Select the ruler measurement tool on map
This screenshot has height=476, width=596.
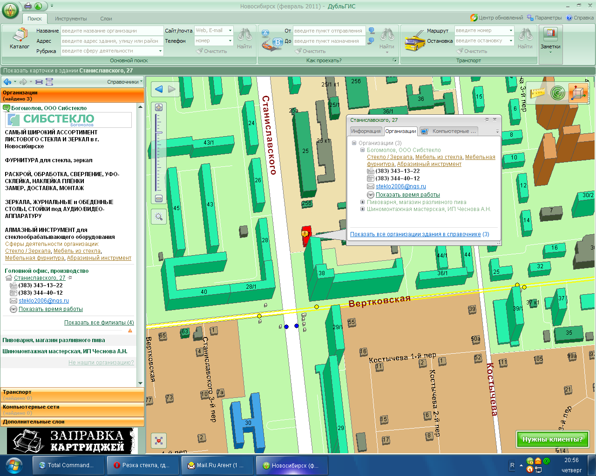(x=537, y=93)
